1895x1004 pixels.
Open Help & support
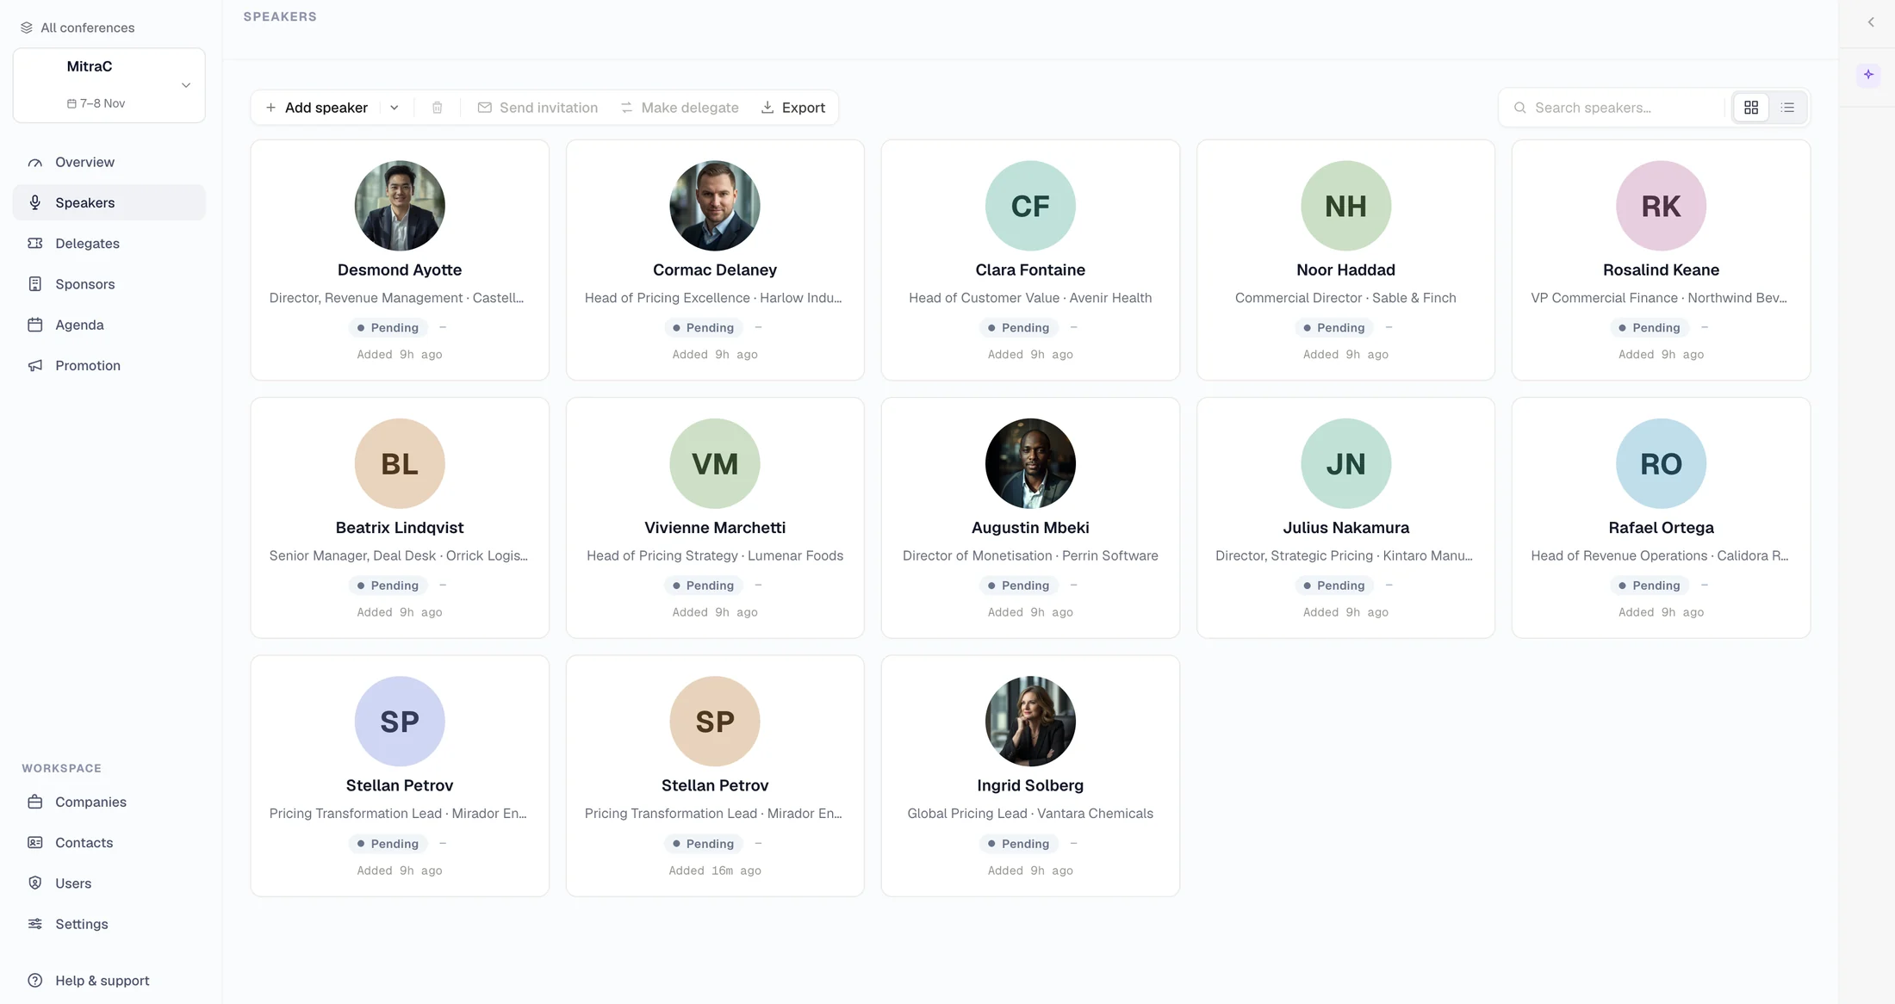[109, 980]
